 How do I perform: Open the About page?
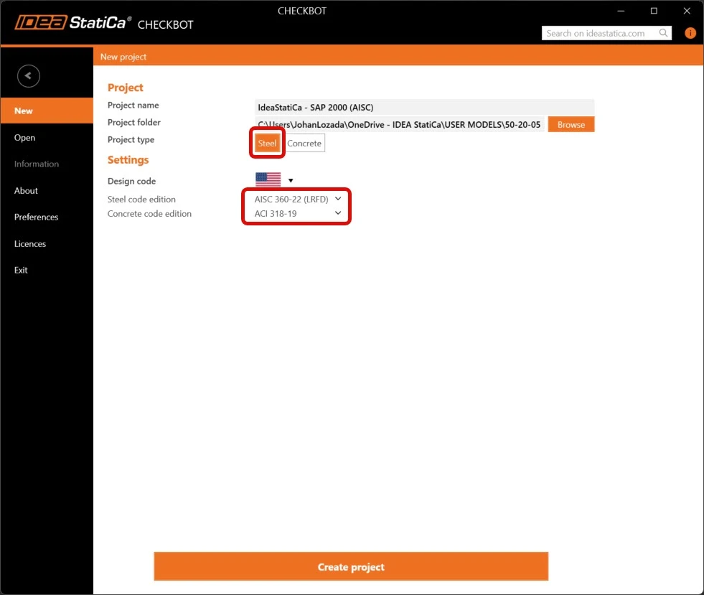(26, 190)
